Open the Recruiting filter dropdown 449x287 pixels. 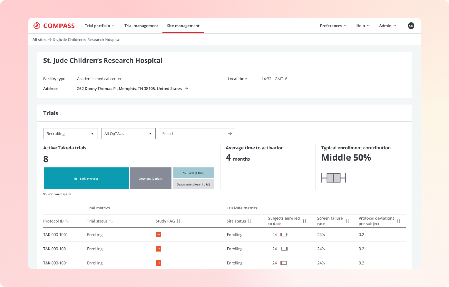click(x=70, y=133)
